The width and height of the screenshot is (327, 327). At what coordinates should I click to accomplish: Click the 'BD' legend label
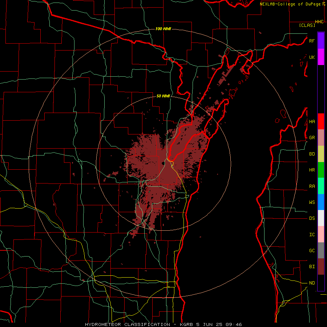pos(312,154)
